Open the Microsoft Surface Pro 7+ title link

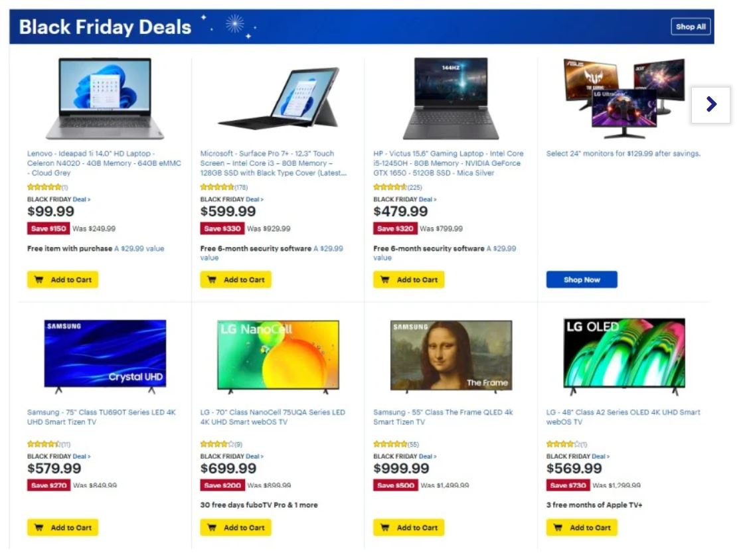coord(274,163)
